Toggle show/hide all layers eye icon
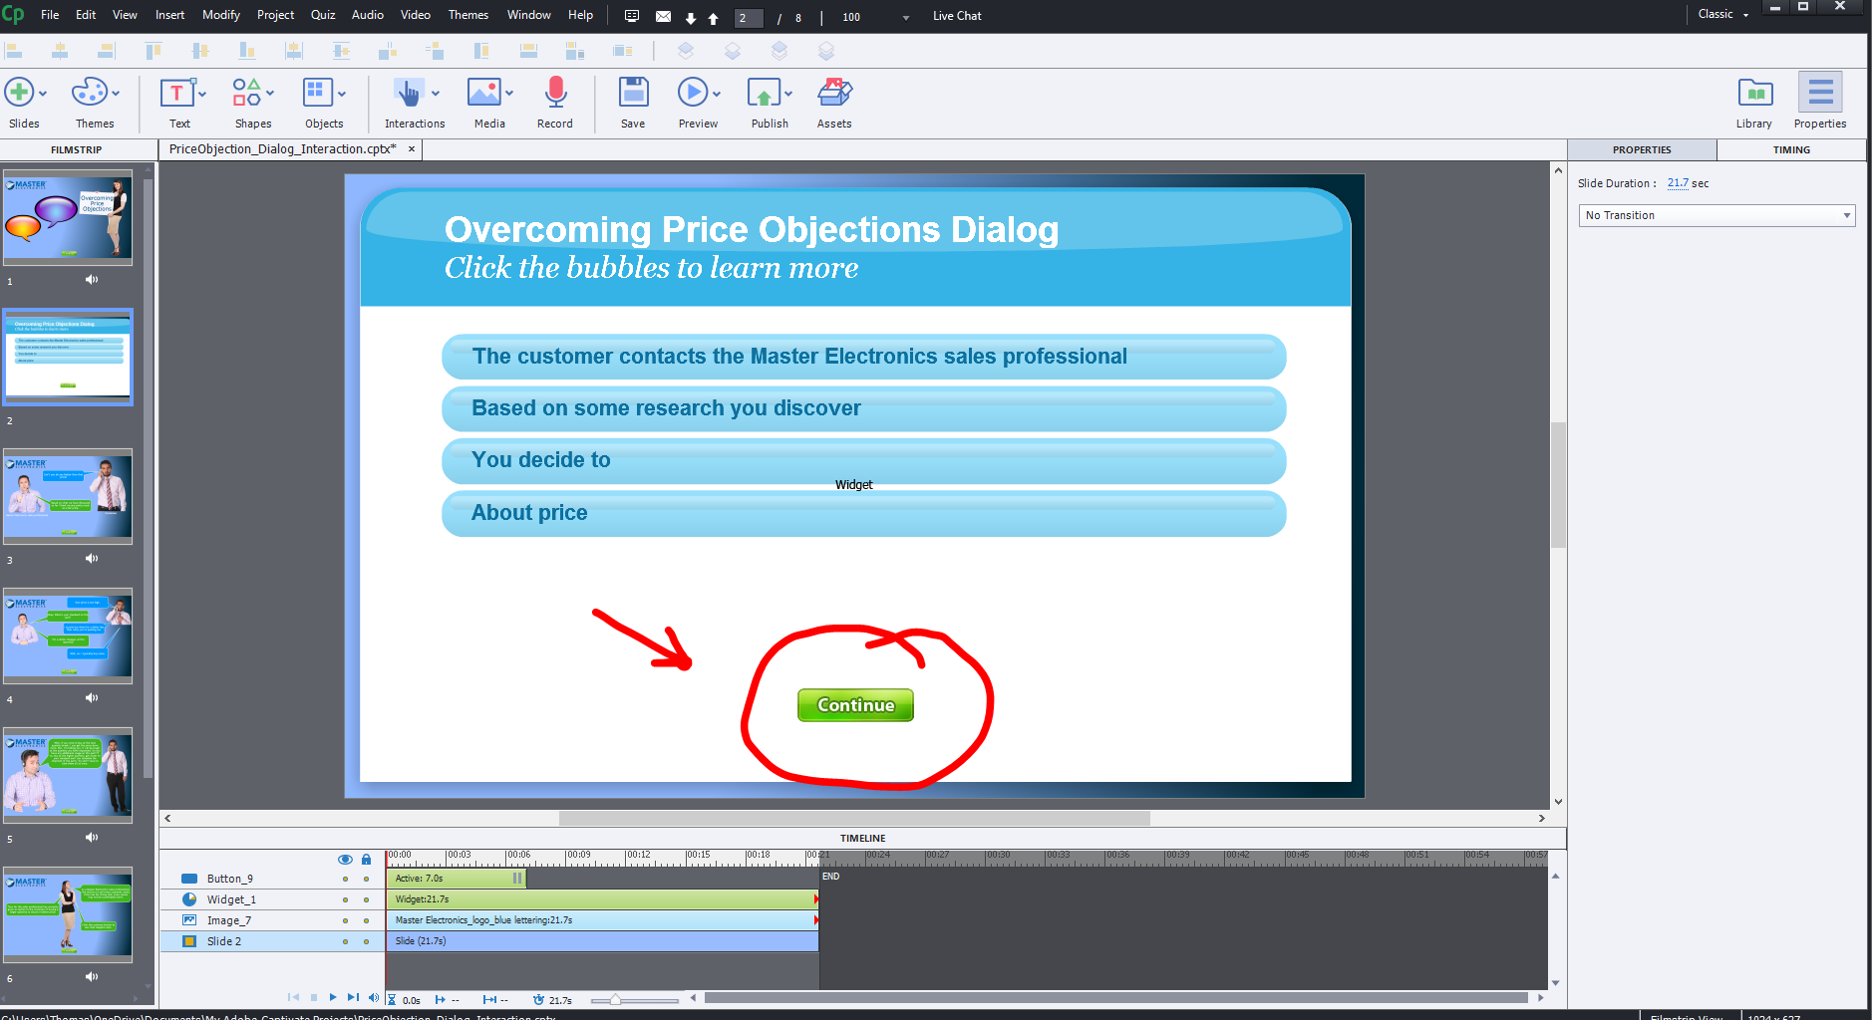 click(x=345, y=860)
